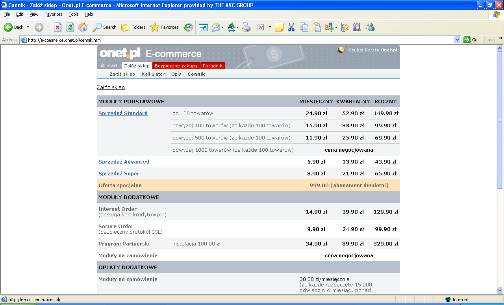Refresh the page with the green arrows icon
Viewport: 504px width, 305px height.
click(70, 27)
